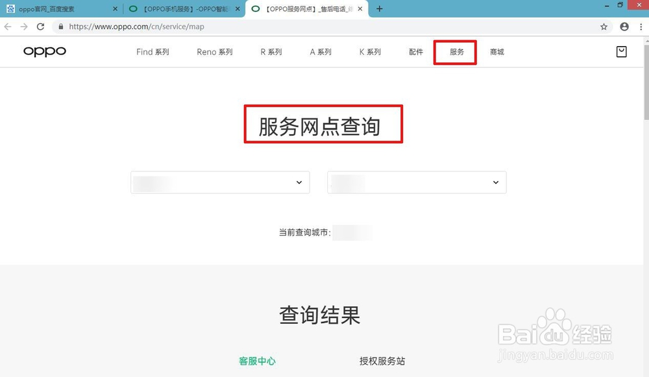Open the shopping bag cart icon
This screenshot has height=377, width=649.
click(x=621, y=52)
